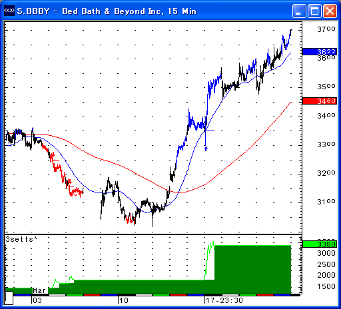Click the 10 date marker on time axis
Viewport: 341px width, 309px height.
[x=124, y=300]
